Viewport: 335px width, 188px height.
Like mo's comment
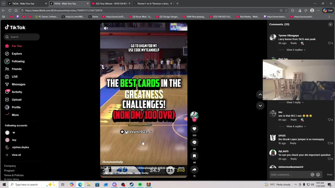(330, 120)
